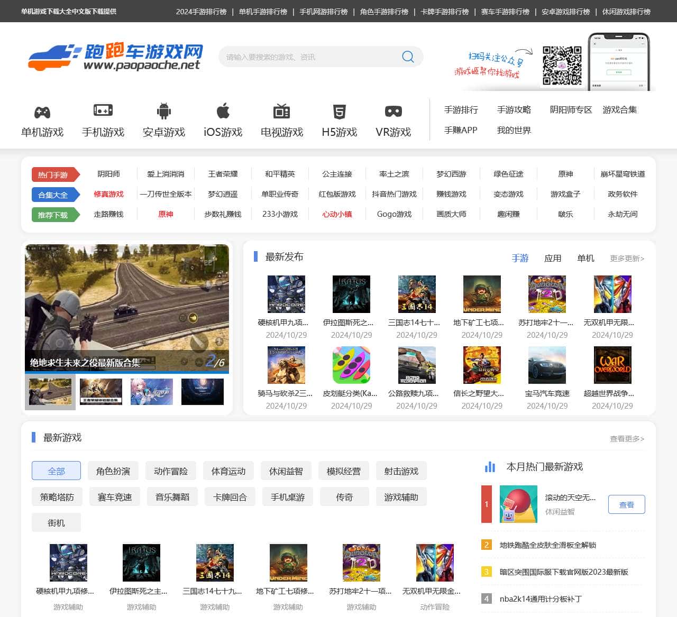Expand 更多更新 in 最新发布
Image resolution: width=677 pixels, height=617 pixels.
pos(627,259)
